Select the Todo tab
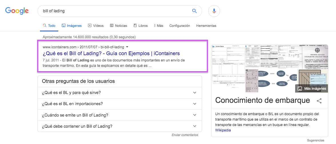The image size is (336, 144). (x=49, y=26)
